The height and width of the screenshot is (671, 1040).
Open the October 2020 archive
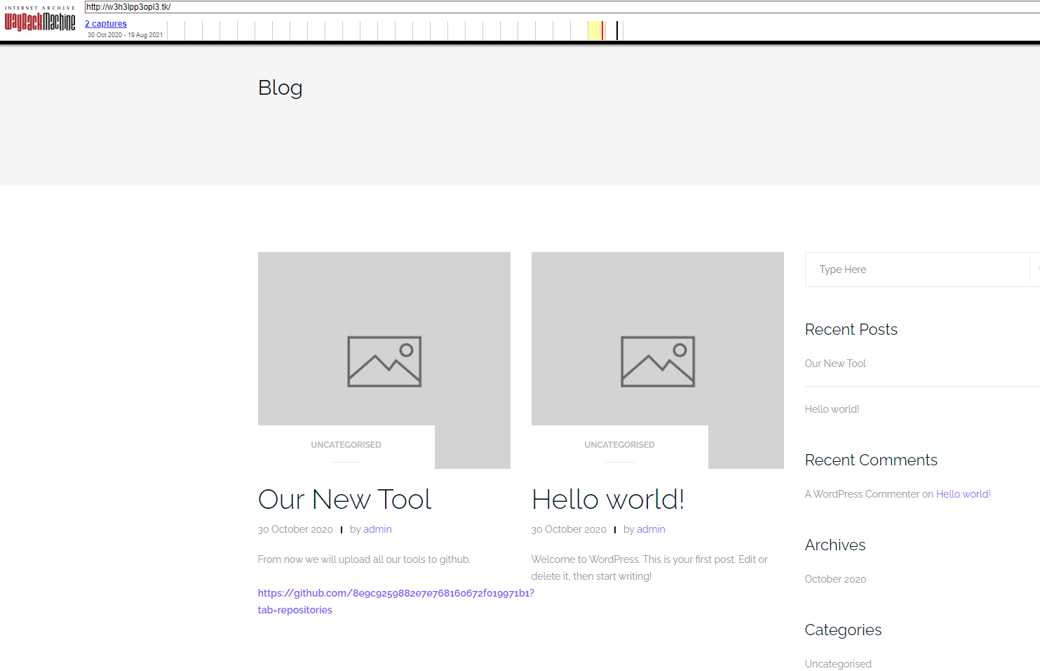[x=835, y=579]
